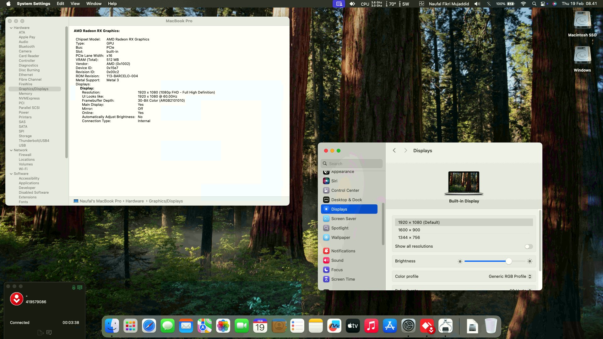
Task: Select Wi-Fi under Network section
Action: (23, 169)
